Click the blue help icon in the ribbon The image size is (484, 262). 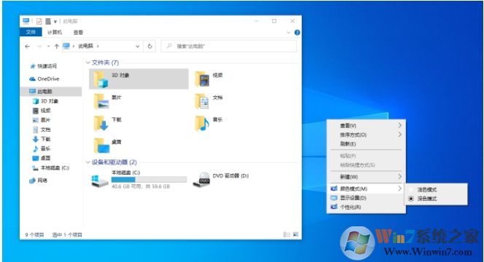click(x=297, y=32)
